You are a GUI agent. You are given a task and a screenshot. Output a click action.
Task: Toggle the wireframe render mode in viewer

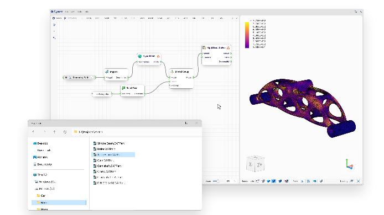pyautogui.click(x=258, y=181)
